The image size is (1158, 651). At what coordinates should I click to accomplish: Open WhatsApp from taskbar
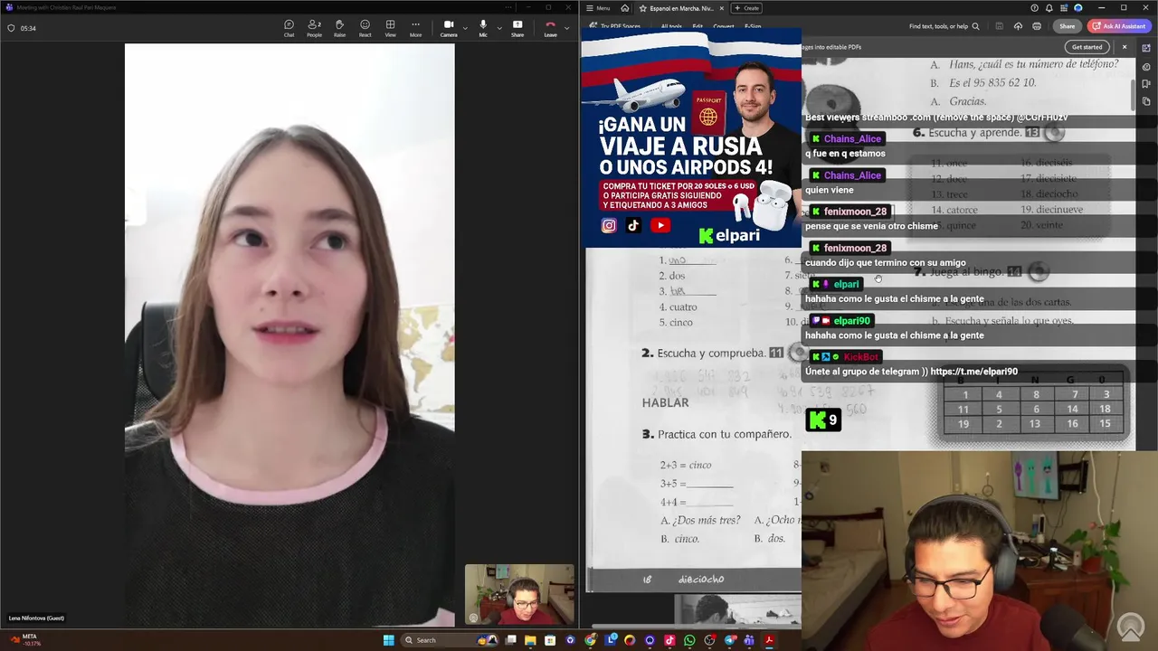click(x=689, y=640)
